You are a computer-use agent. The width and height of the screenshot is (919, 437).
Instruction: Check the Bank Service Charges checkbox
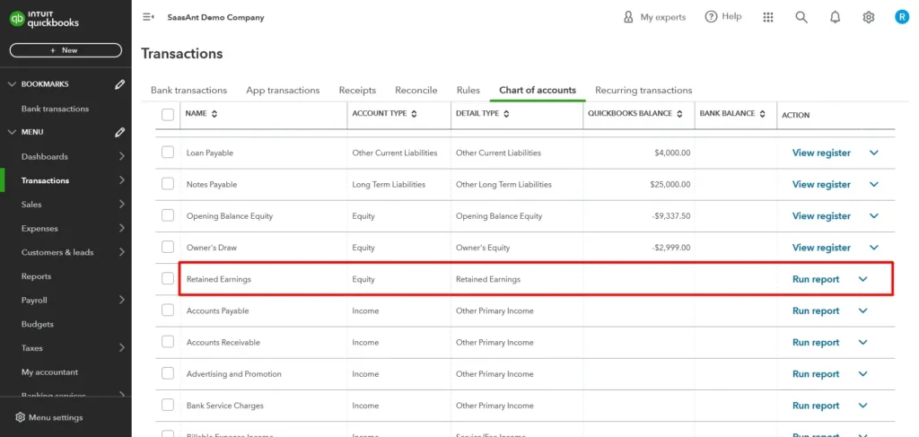tap(168, 406)
